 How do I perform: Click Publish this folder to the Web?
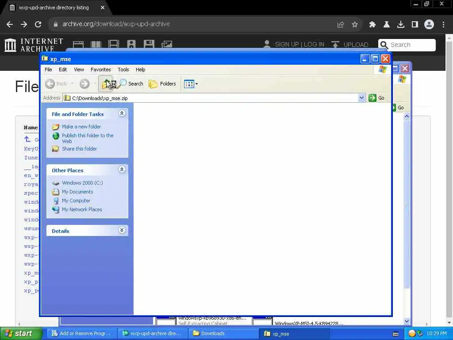click(x=88, y=138)
